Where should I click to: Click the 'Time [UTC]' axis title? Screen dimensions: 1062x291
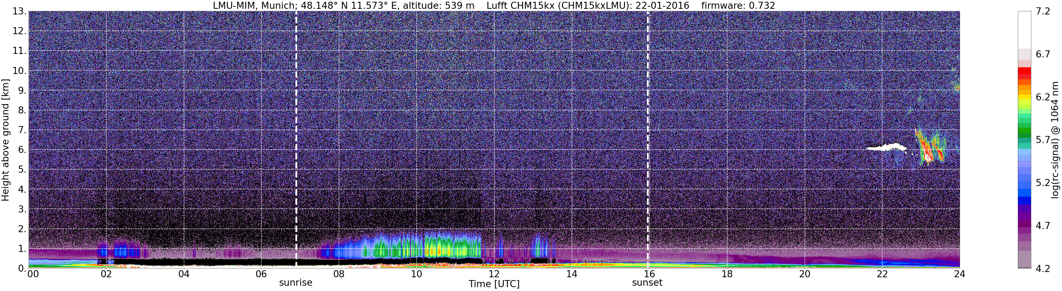click(494, 284)
